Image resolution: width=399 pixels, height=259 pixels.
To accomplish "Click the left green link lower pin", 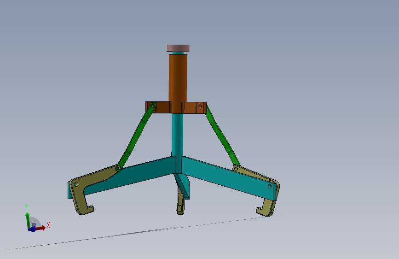I will click(119, 168).
